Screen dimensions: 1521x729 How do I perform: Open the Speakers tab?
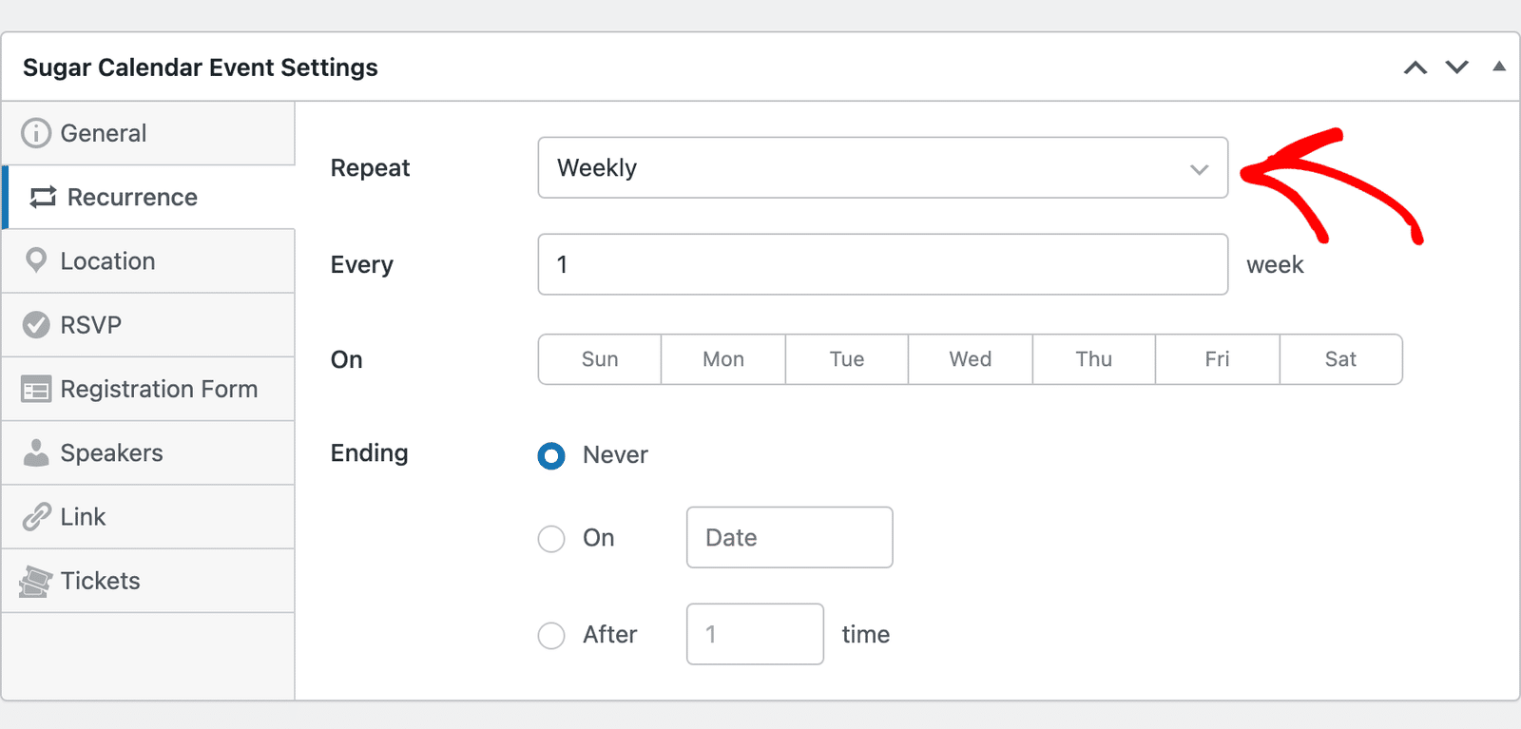148,453
